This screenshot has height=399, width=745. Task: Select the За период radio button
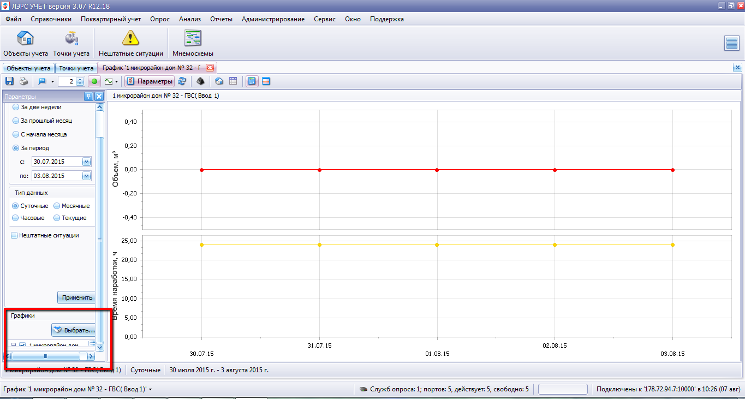click(16, 148)
